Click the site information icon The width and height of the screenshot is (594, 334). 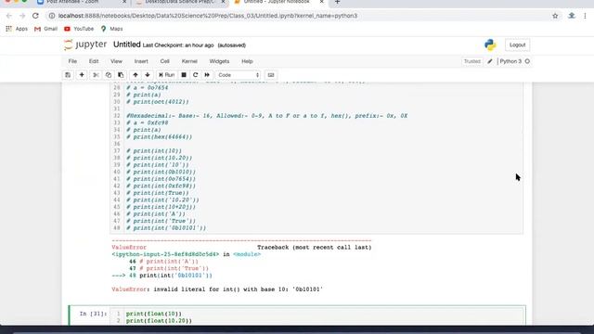(x=52, y=16)
